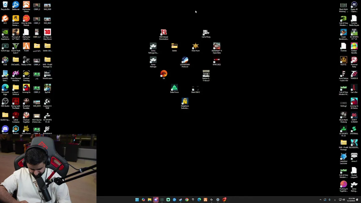
Task: Select the DON'T SCREAM desktop icon
Action: [354, 118]
